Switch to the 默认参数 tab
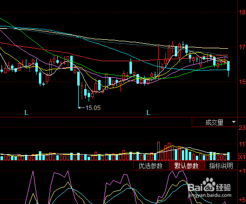Image resolution: width=246 pixels, height=204 pixels. tap(187, 166)
